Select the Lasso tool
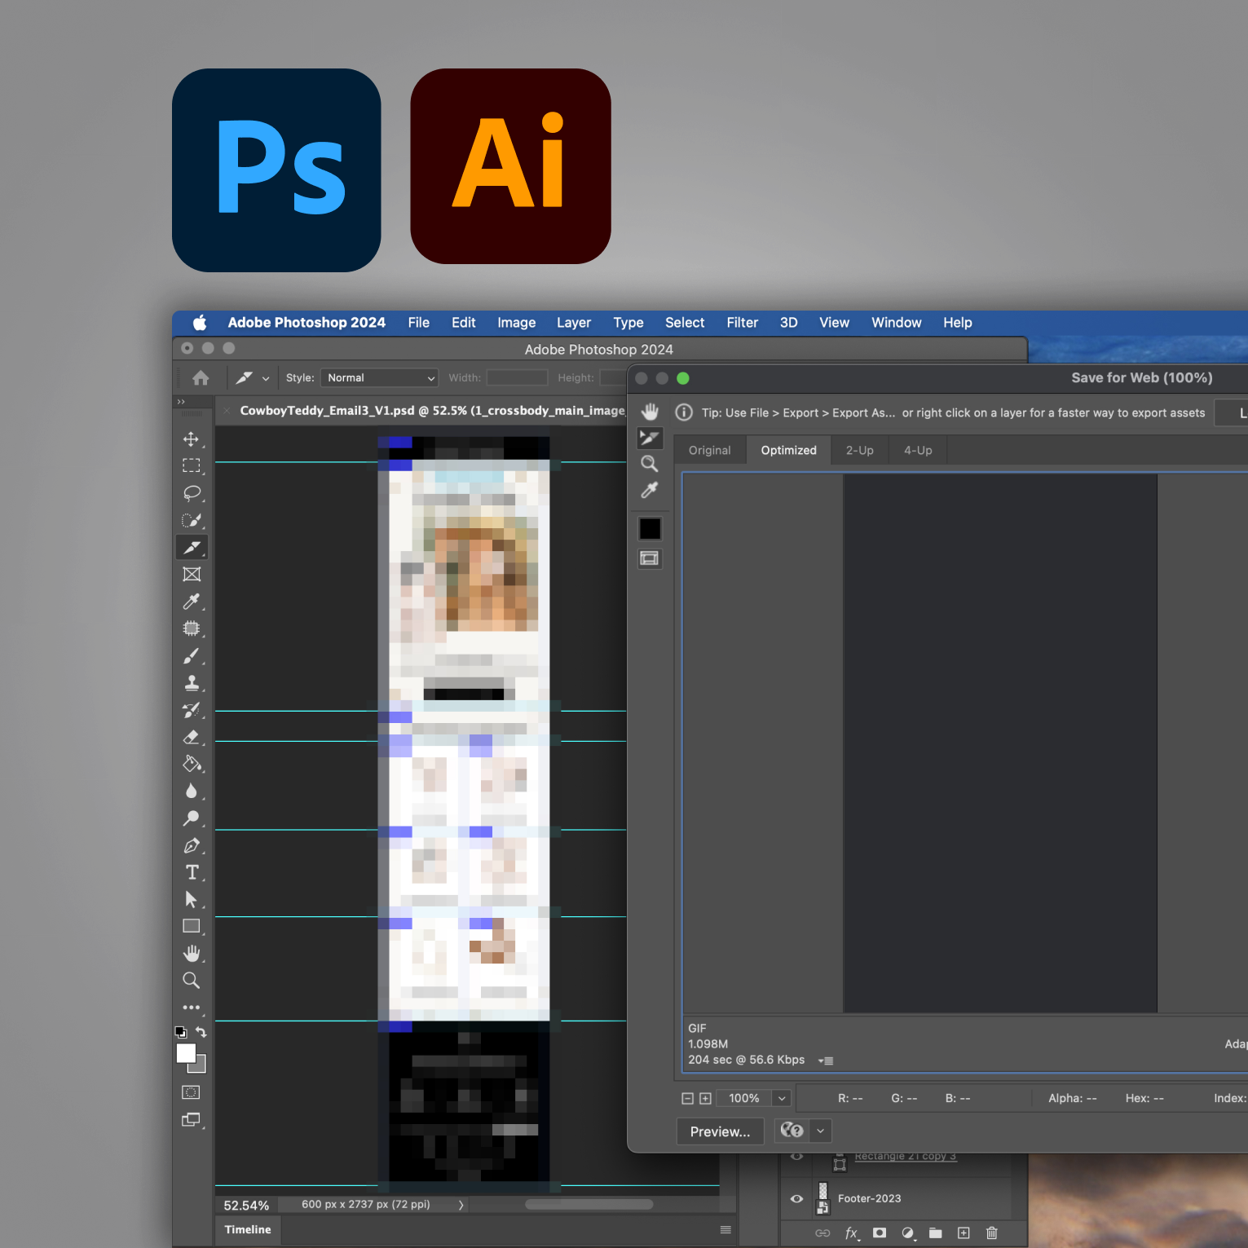1248x1248 pixels. pyautogui.click(x=192, y=493)
